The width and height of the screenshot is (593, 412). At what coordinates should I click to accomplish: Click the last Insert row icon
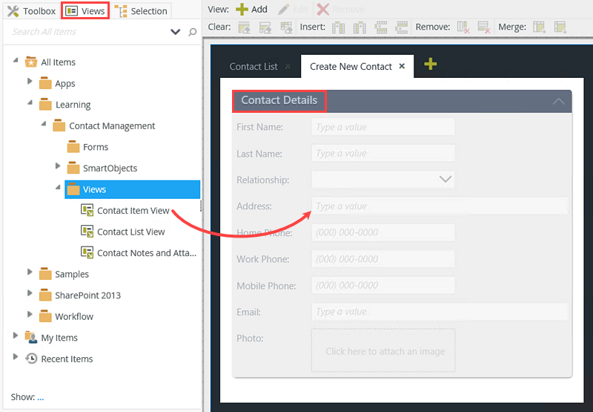click(402, 27)
